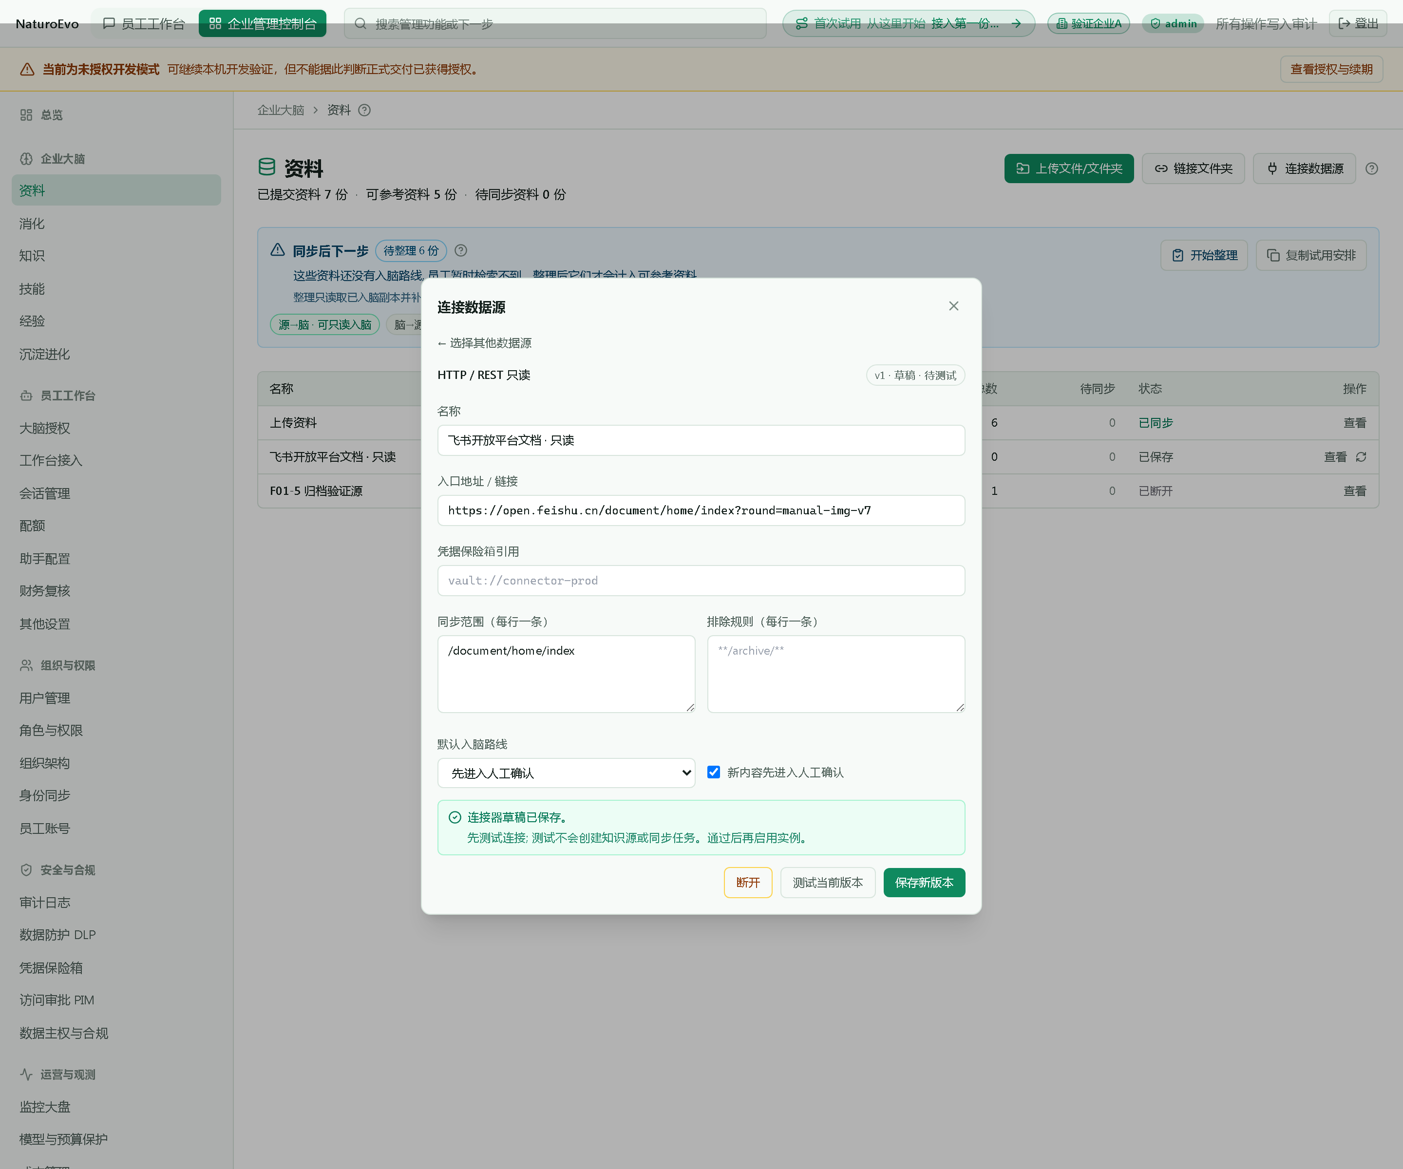Click help icon next to 资料 breadcrumb
Image resolution: width=1403 pixels, height=1169 pixels.
364,110
